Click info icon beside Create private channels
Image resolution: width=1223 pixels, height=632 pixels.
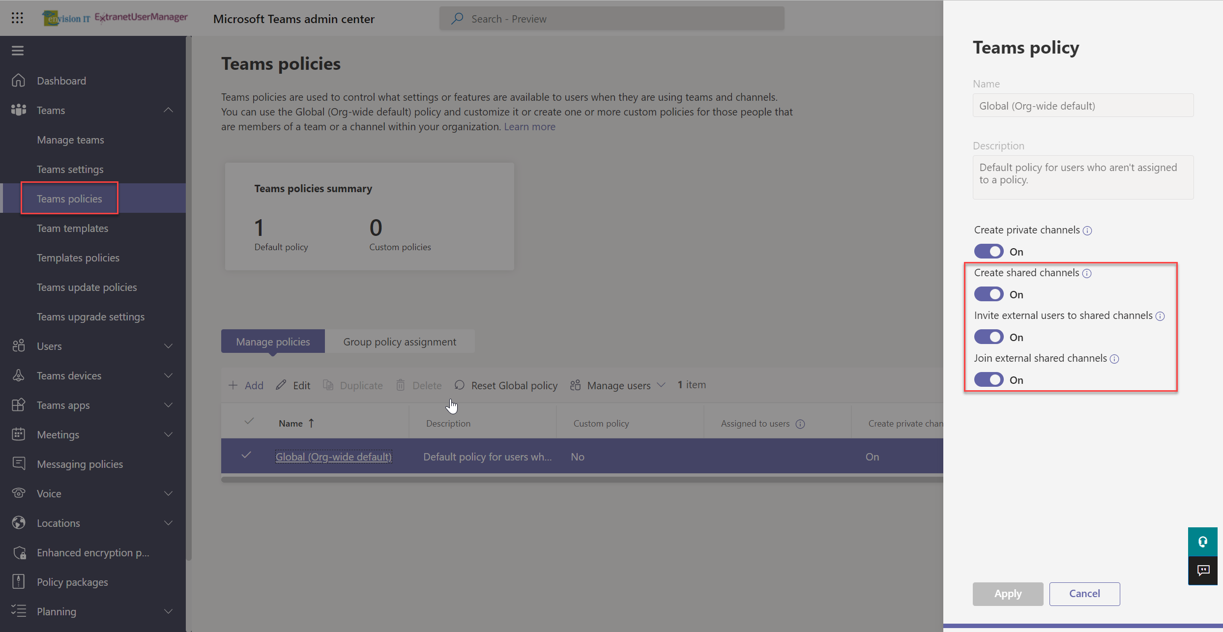click(x=1087, y=230)
